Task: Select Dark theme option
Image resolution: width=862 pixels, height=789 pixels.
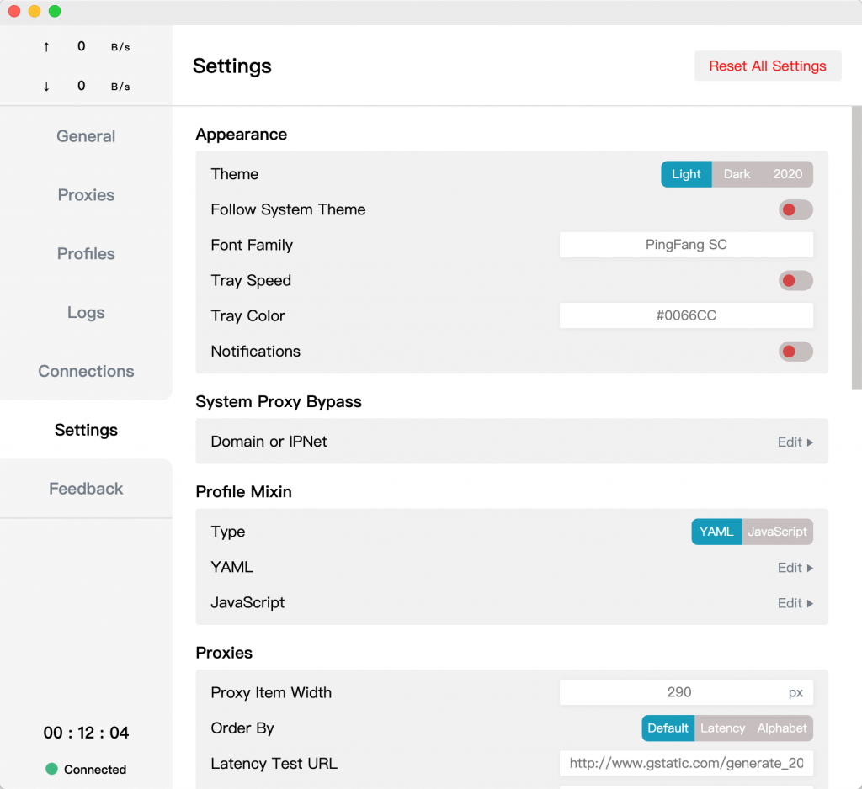Action: pos(737,174)
